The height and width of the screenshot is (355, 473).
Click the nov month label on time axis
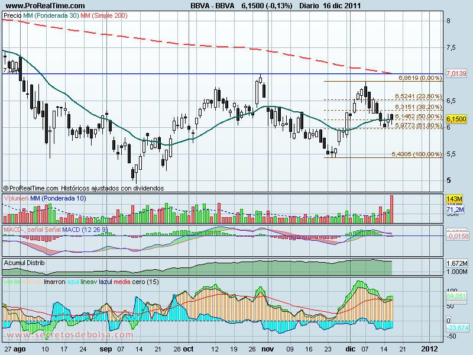click(x=268, y=349)
